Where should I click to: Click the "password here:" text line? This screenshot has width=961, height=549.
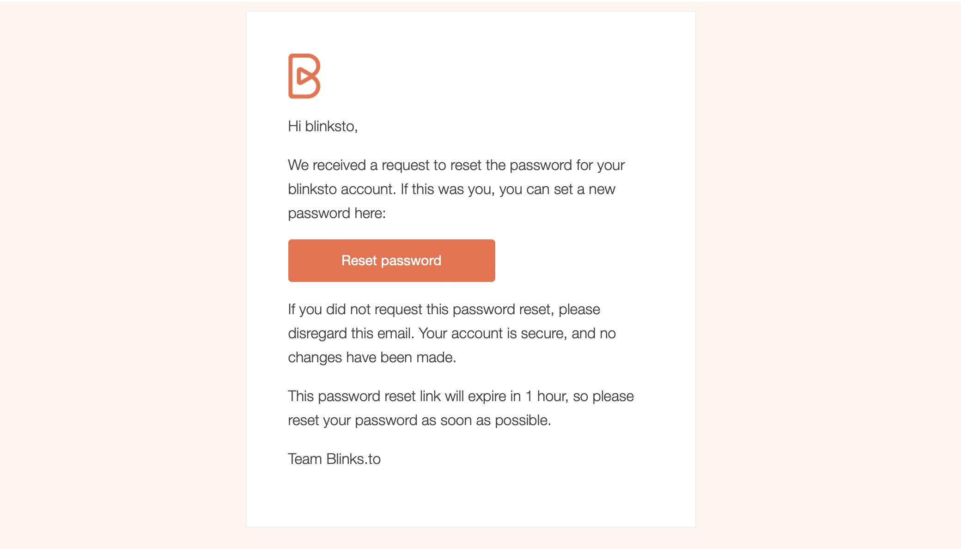[x=336, y=213]
